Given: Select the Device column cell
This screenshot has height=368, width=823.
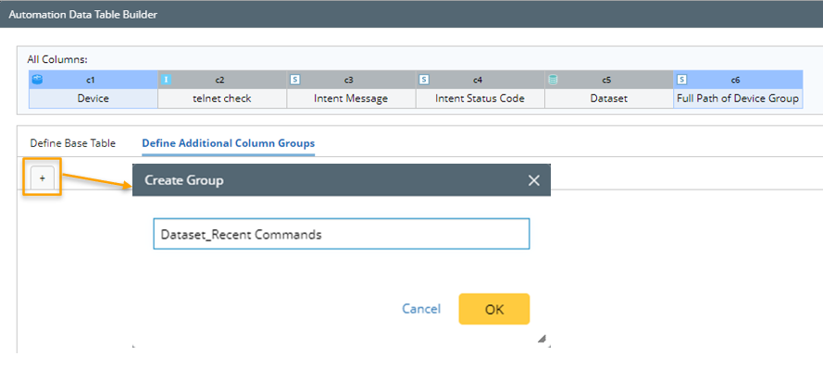Looking at the screenshot, I should click(94, 98).
